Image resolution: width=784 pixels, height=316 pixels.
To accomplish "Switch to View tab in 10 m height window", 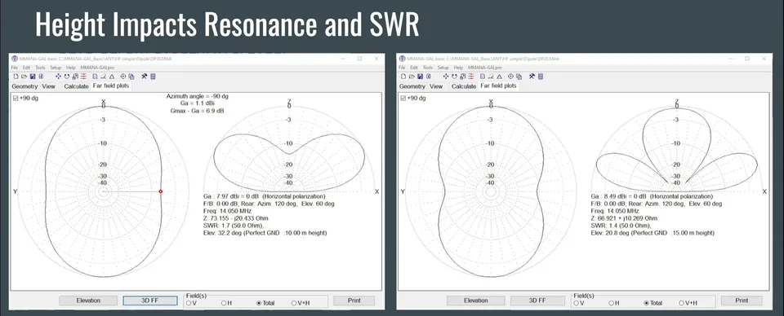I will (48, 86).
